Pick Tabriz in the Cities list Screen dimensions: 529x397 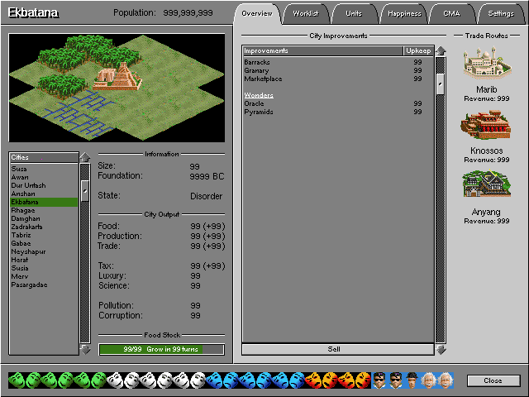(x=44, y=235)
